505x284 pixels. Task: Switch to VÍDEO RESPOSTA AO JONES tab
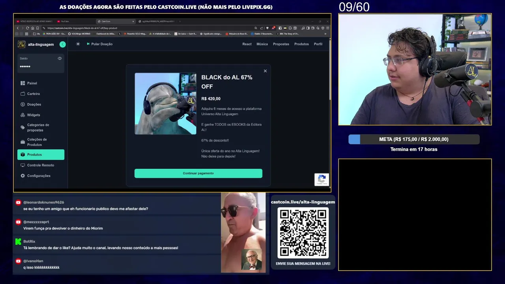pos(34,21)
